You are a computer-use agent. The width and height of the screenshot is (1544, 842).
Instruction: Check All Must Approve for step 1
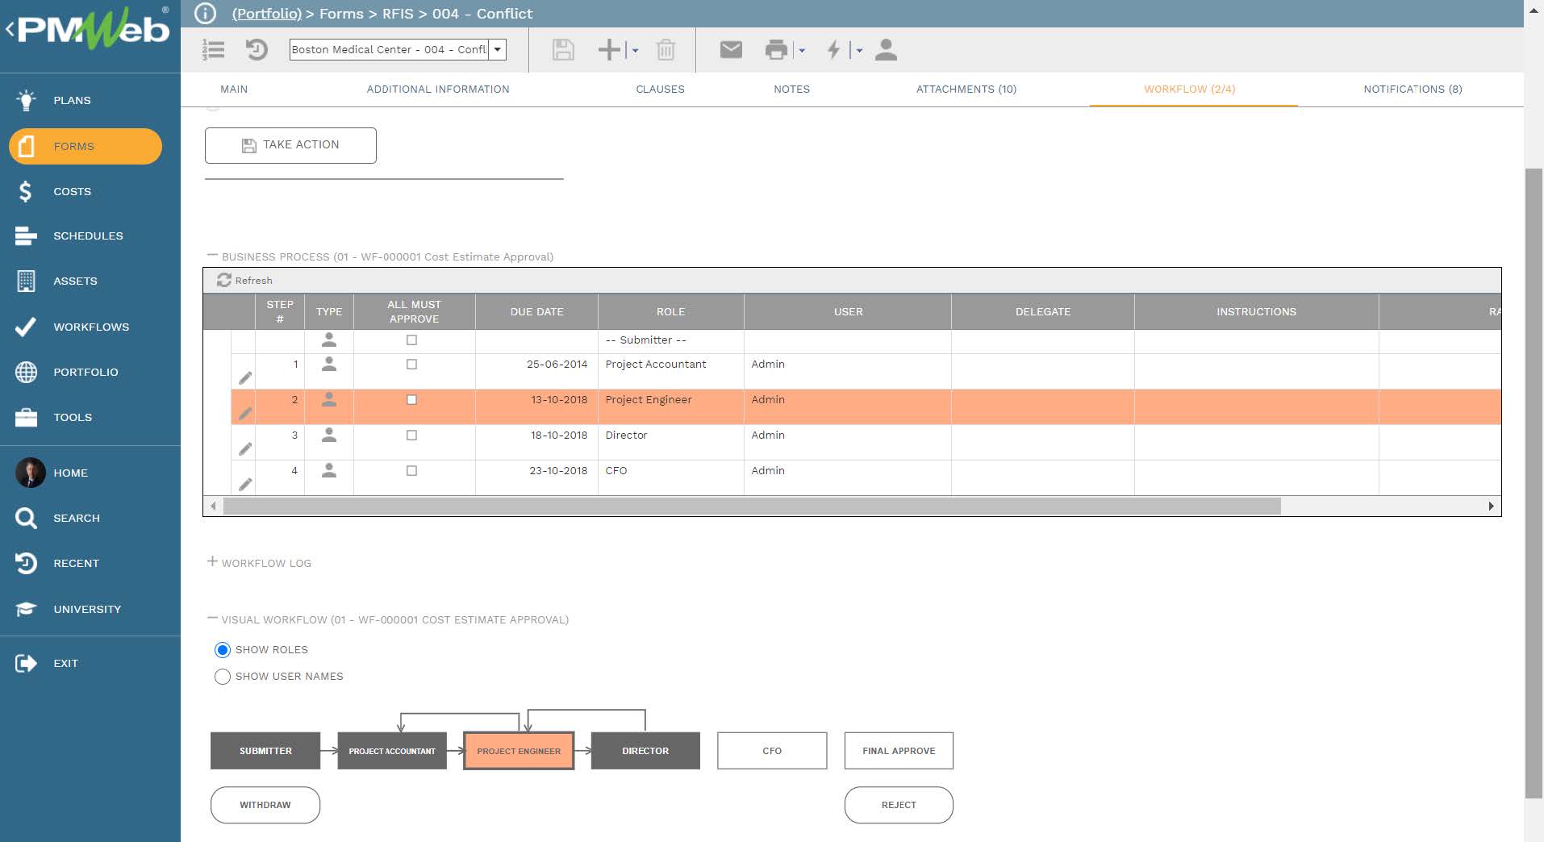coord(412,364)
